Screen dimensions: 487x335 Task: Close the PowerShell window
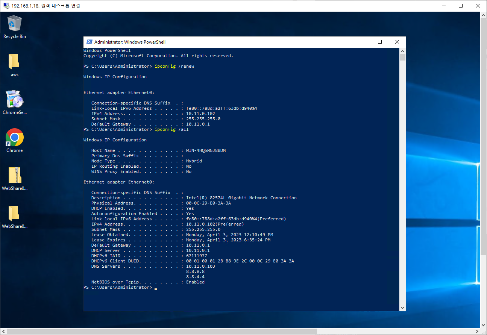pos(397,42)
